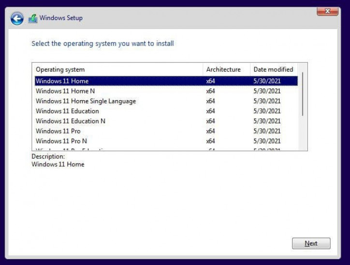This screenshot has width=350, height=265.
Task: Click x64 in the Windows 11 Pro row
Action: point(210,131)
